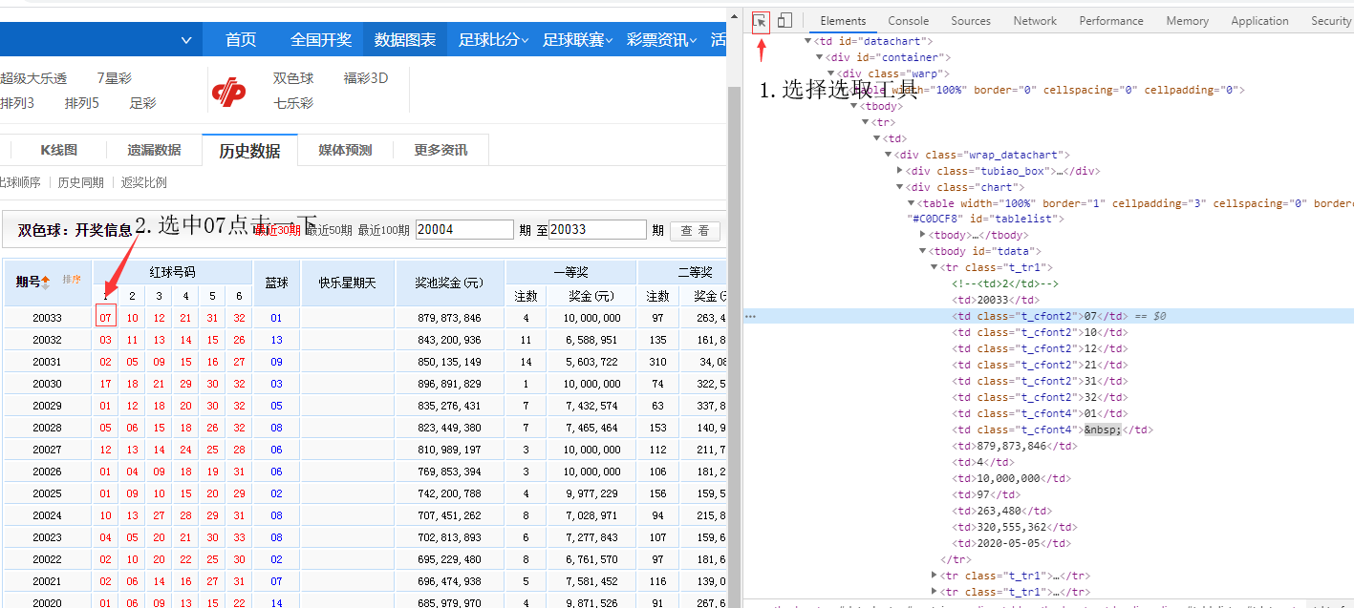Open the Network tab
Screen dimensions: 1354x608
(x=1035, y=21)
